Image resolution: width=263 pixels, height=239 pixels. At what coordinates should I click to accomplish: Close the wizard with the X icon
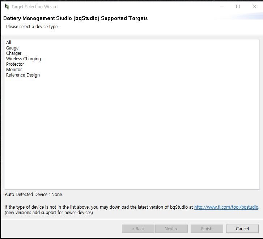click(255, 6)
